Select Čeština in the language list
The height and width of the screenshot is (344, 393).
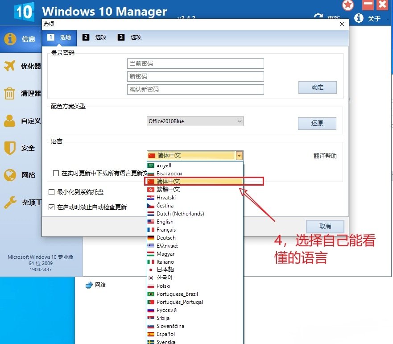(195, 206)
